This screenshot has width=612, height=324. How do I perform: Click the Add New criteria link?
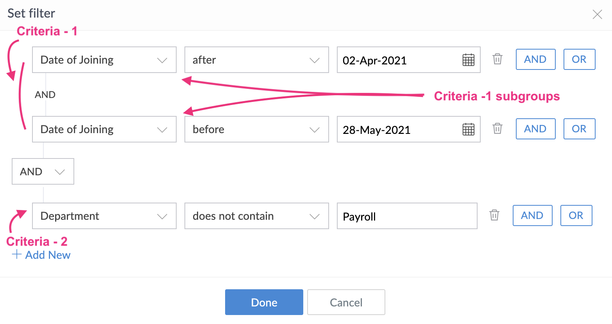coord(42,255)
